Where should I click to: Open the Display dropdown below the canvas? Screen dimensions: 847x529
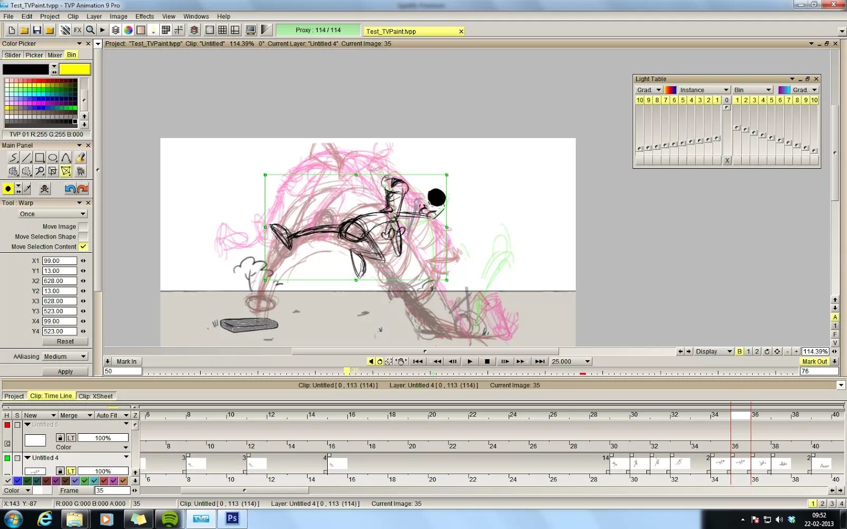[x=714, y=351]
